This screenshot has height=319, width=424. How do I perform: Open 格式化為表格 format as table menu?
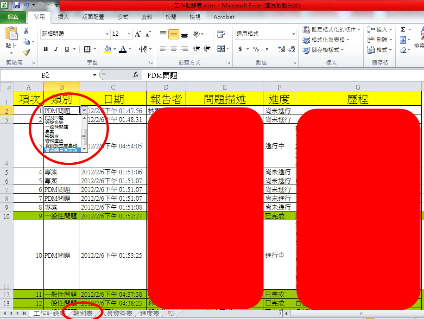pos(326,40)
